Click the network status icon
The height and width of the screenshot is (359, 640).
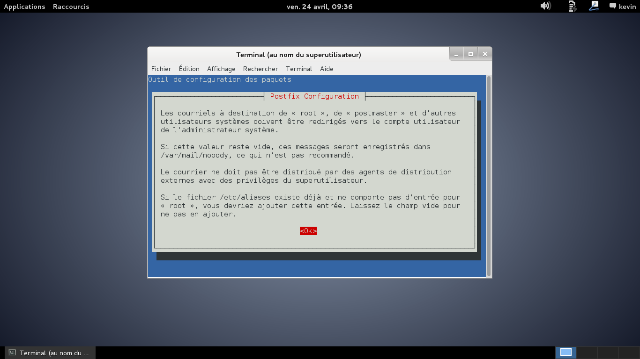pyautogui.click(x=573, y=6)
